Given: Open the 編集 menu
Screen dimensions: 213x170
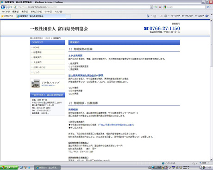Looking at the screenshot, I should 15,12.
